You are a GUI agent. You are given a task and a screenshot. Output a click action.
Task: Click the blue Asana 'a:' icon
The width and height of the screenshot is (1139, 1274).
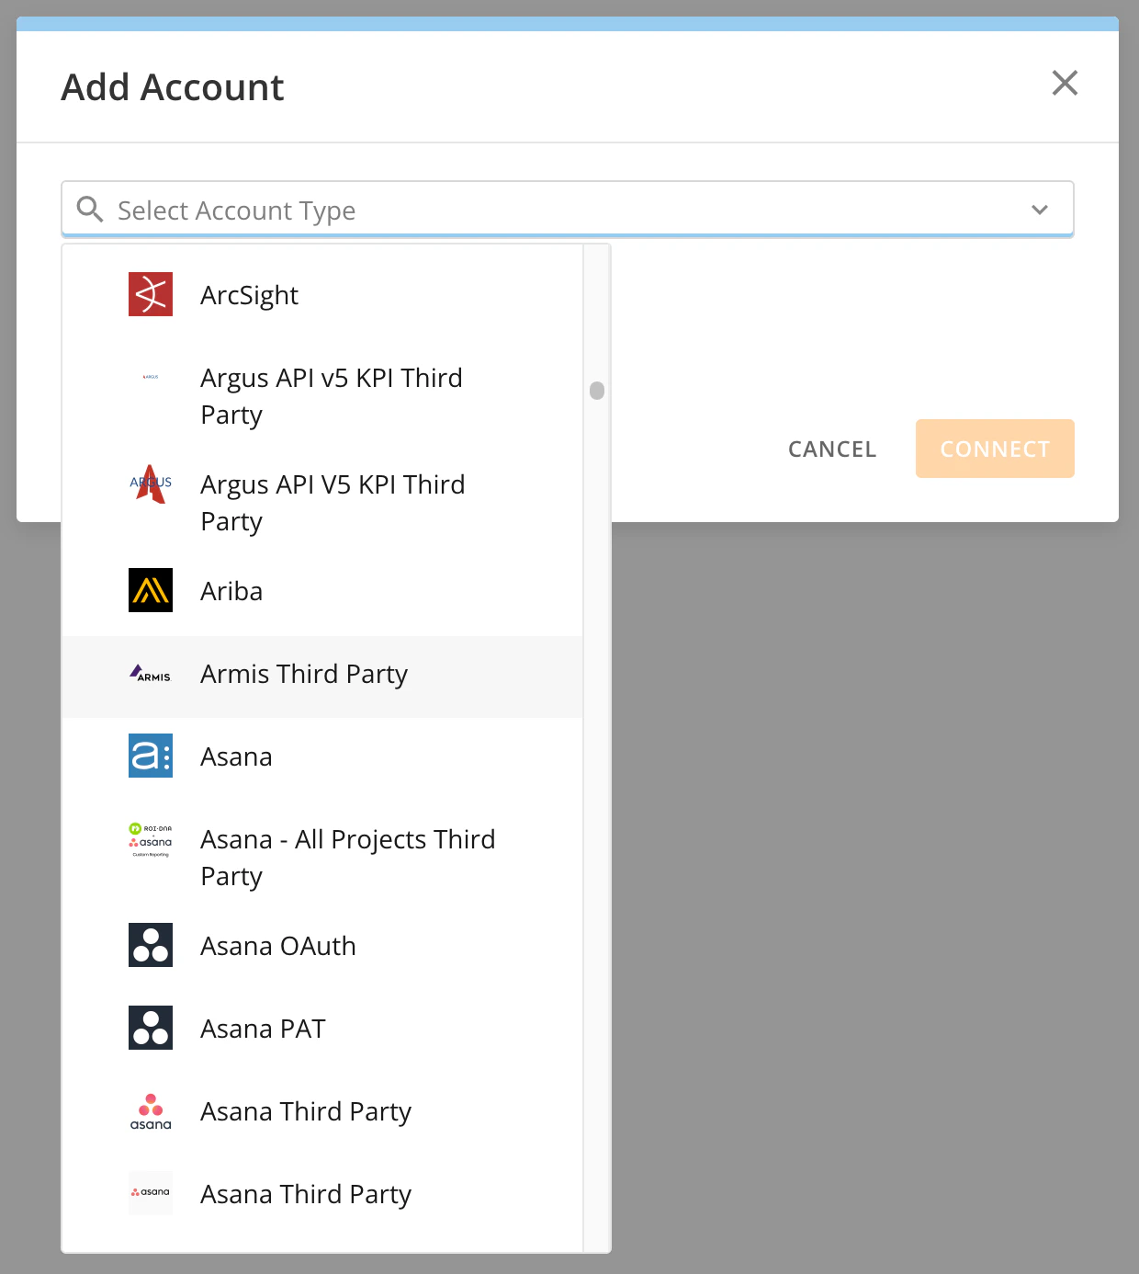(x=151, y=756)
